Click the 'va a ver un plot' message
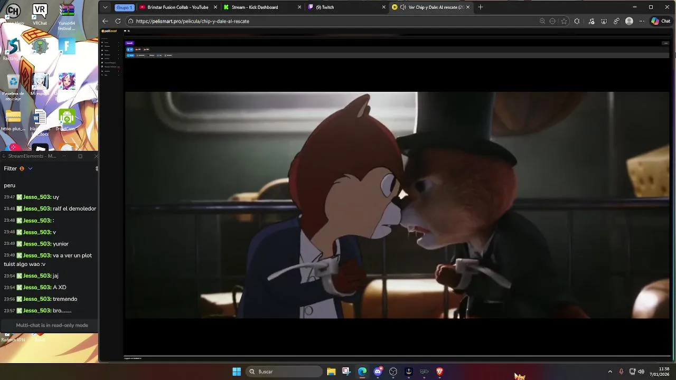The height and width of the screenshot is (380, 676). pos(72,255)
